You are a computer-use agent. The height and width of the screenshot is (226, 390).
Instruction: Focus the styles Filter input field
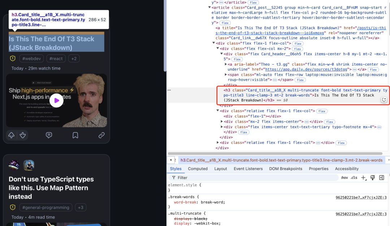253,178
